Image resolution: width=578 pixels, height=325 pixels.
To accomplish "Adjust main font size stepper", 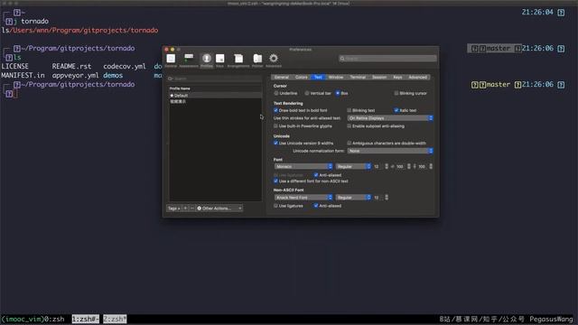I will [387, 166].
